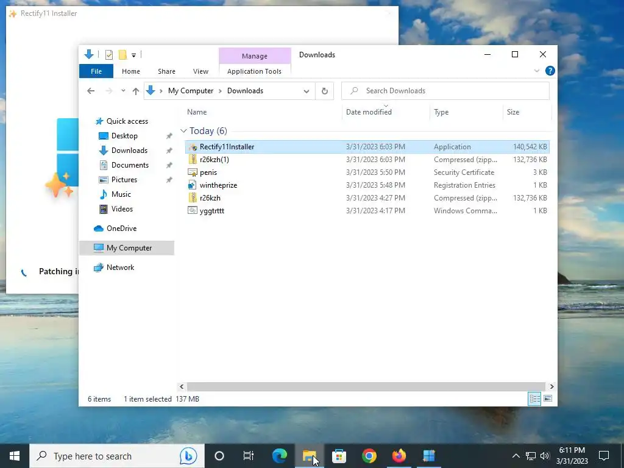Select the yggtrttt command script

click(367, 210)
